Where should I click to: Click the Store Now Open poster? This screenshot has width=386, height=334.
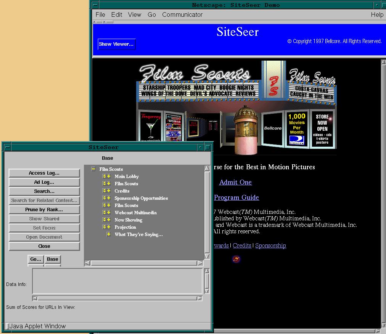pos(322,128)
